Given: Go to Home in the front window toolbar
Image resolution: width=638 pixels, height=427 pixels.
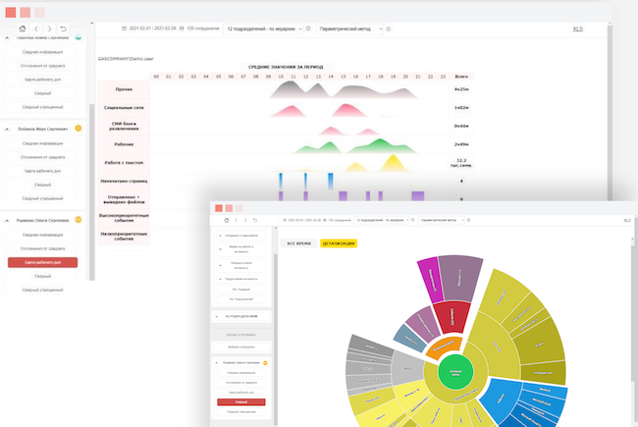Looking at the screenshot, I should click(x=227, y=220).
